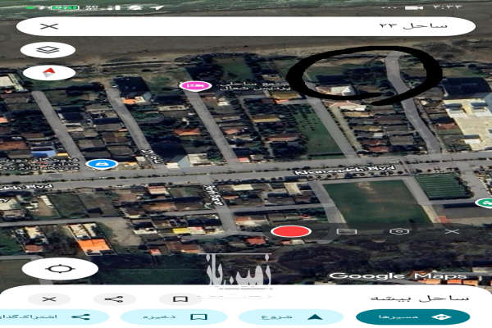Tap the small share icon in sheet header
This screenshot has width=492, height=328.
[x=115, y=298]
